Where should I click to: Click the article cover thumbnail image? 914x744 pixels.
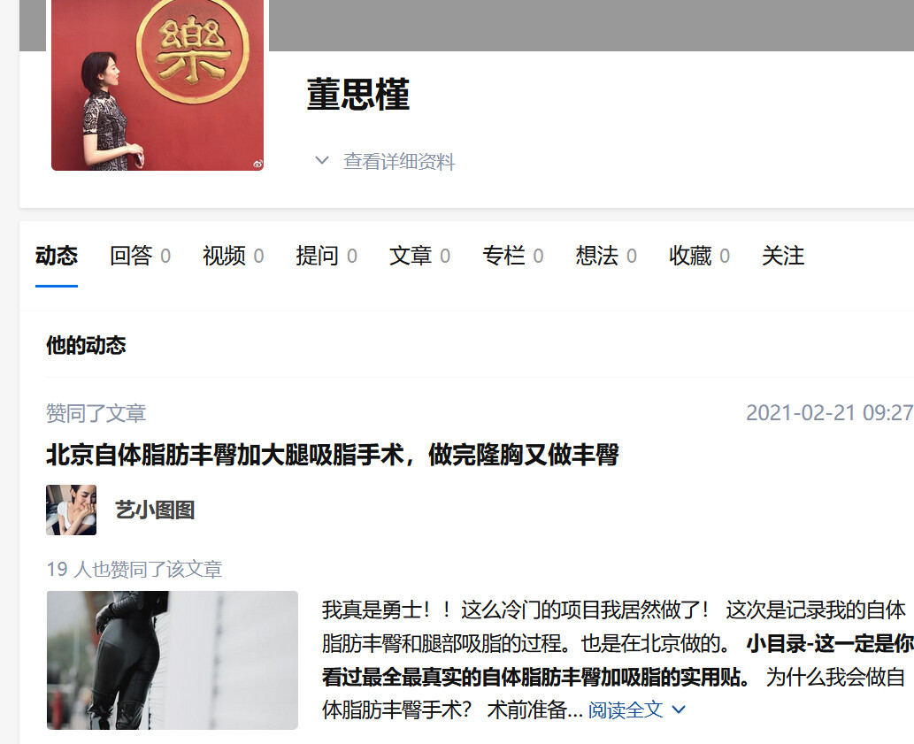click(x=173, y=660)
